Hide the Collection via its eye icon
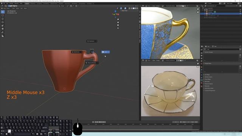This screenshot has height=136, width=242. pos(240,10)
